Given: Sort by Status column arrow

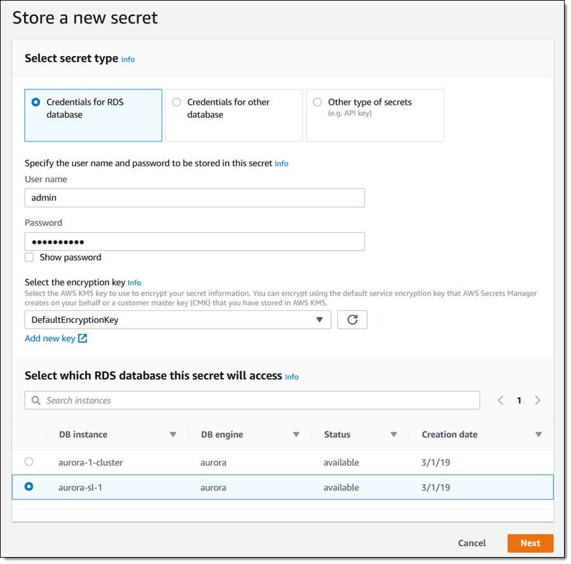Looking at the screenshot, I should click(x=393, y=435).
